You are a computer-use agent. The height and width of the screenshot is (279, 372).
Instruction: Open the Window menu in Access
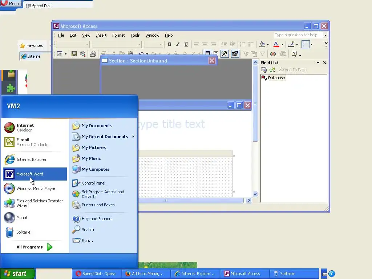(152, 35)
